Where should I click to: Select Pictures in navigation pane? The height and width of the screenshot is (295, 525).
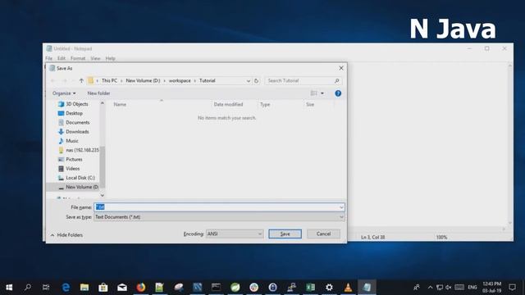(71, 159)
